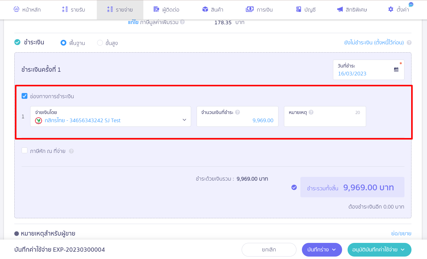The width and height of the screenshot is (427, 259).
Task: Click the box icon beside สินค้า
Action: point(205,9)
